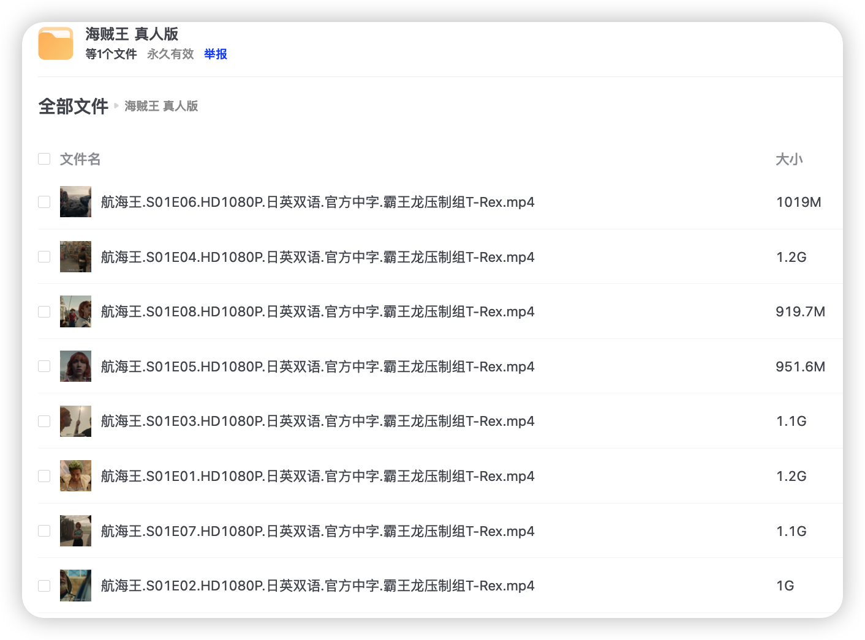865x640 pixels.
Task: Click file name 航海王.S01E08 mp4
Action: tap(317, 311)
